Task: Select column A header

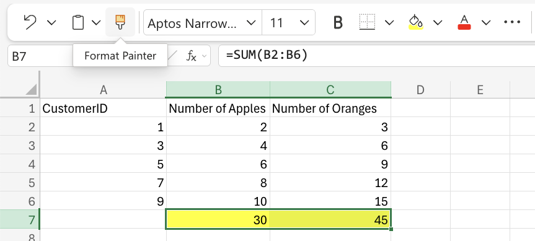Action: click(x=104, y=90)
